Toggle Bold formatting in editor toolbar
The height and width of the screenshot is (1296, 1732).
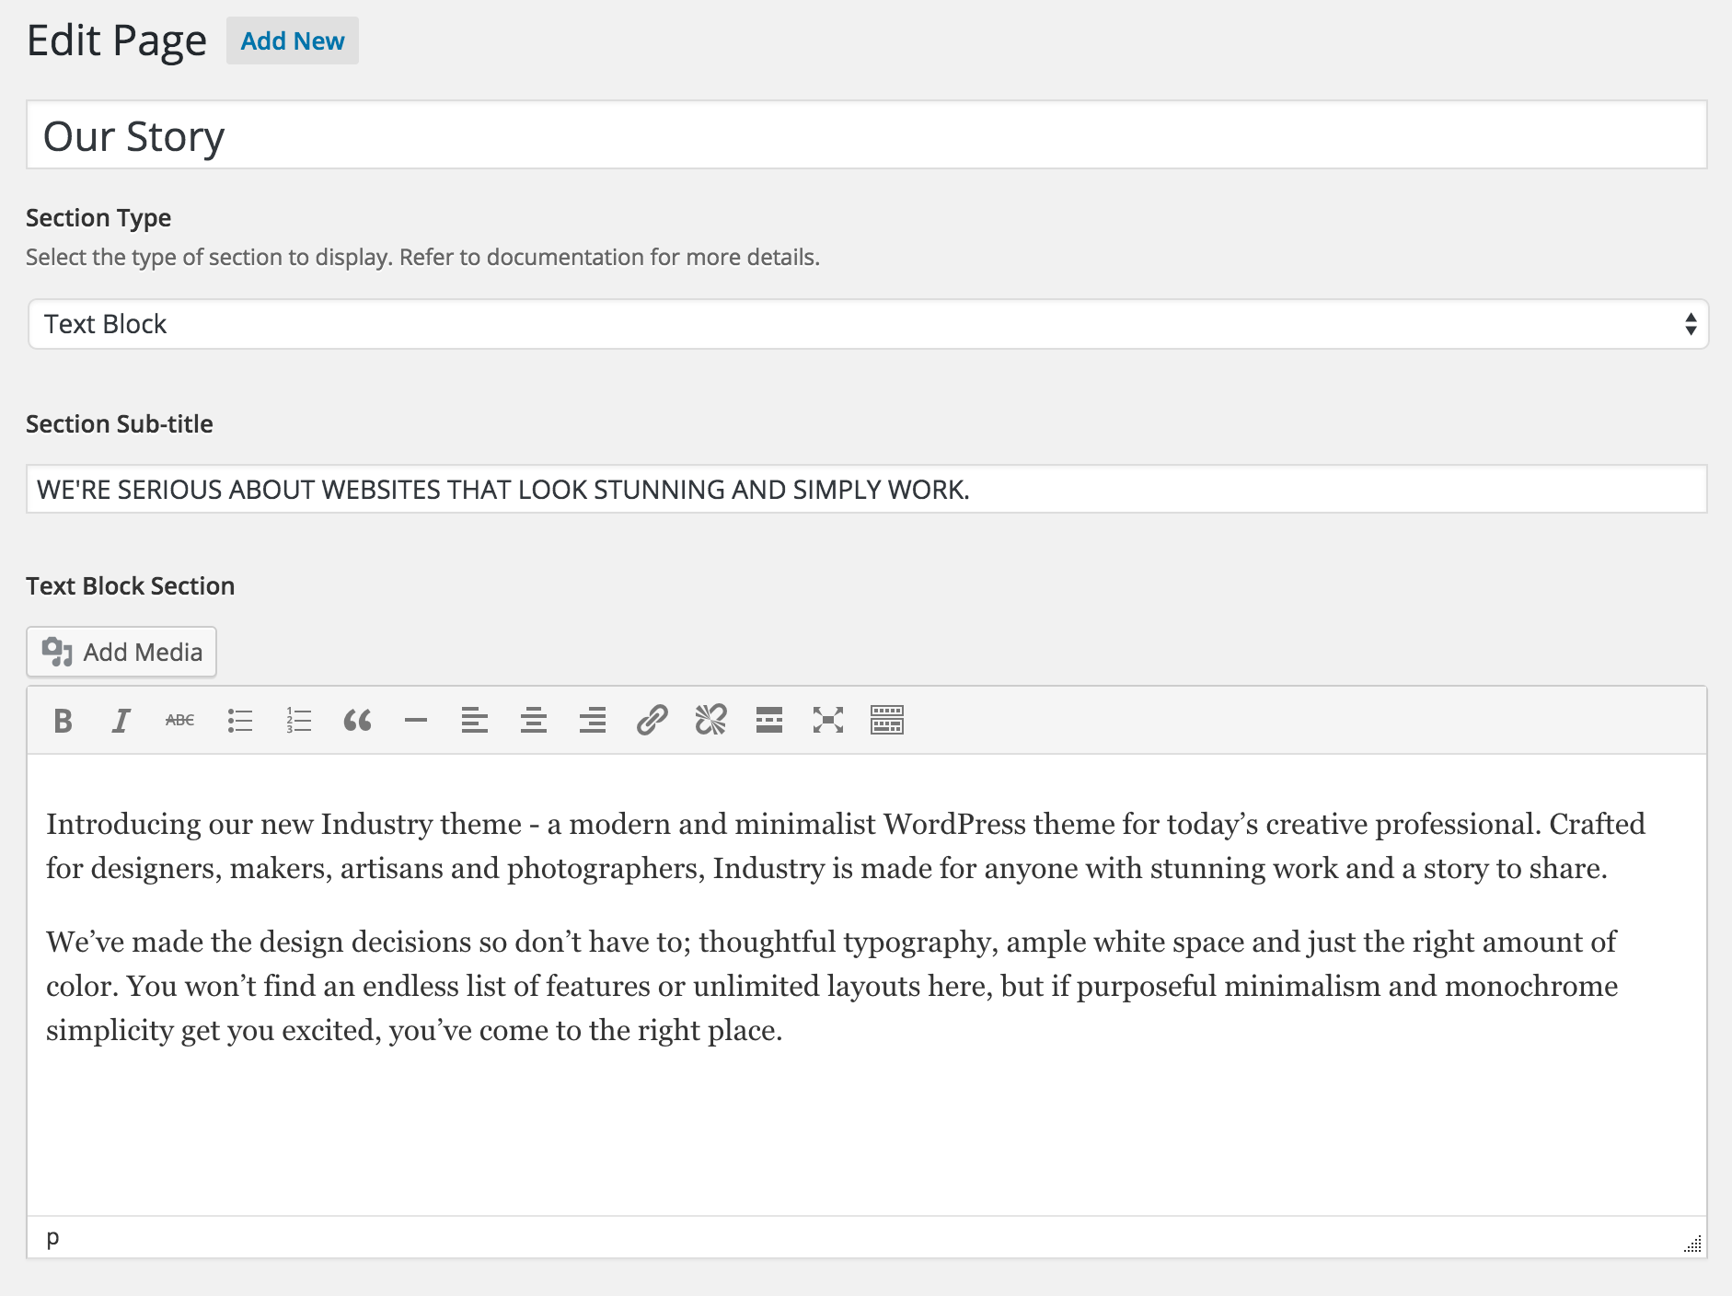63,720
